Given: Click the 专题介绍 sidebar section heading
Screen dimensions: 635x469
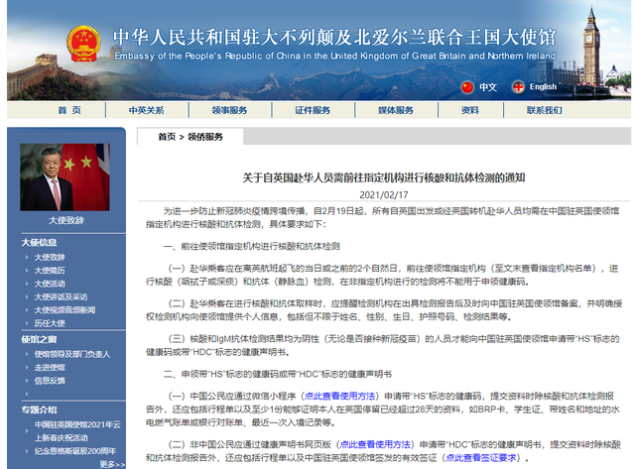Looking at the screenshot, I should pyautogui.click(x=39, y=410).
